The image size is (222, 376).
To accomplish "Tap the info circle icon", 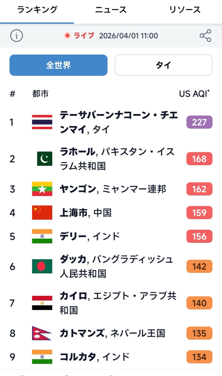I will pos(17,35).
